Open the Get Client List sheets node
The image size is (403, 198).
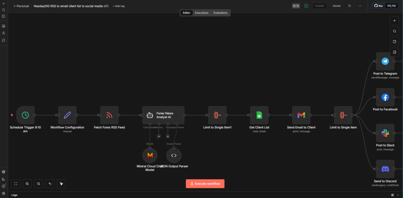click(x=259, y=115)
